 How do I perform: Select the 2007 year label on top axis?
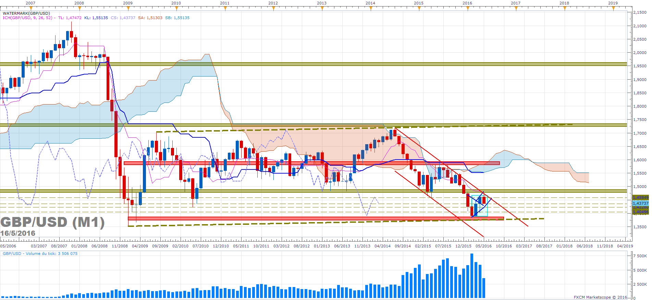(30, 3)
